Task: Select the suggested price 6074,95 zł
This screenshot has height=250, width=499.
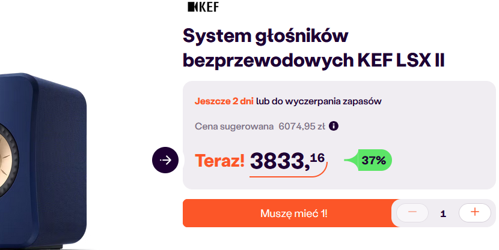Action: (x=302, y=126)
